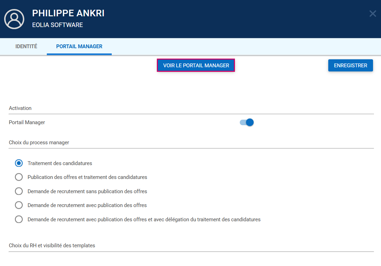Click the Portail Manager label beside the switch
Screen dimensions: 381x266
coord(27,122)
